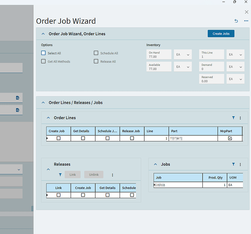Open the On Hand unit of measure dropdown
251x234 pixels.
183,54
